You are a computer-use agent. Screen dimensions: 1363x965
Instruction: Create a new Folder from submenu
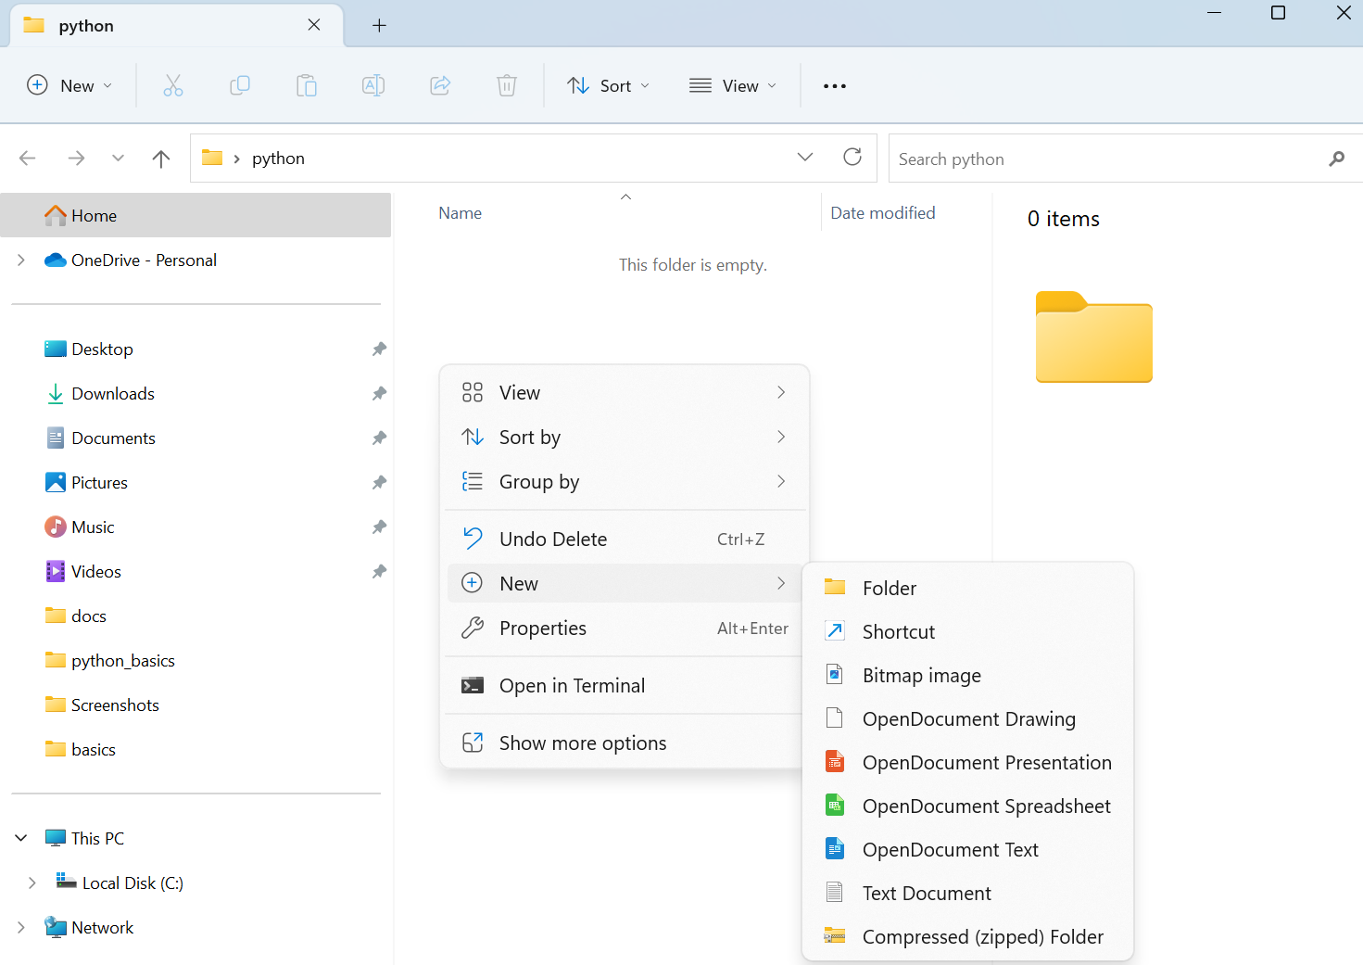coord(967,589)
